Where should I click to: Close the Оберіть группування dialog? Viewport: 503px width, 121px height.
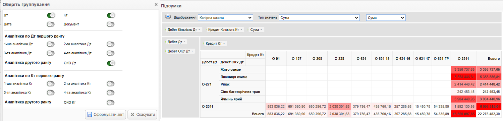click(156, 5)
